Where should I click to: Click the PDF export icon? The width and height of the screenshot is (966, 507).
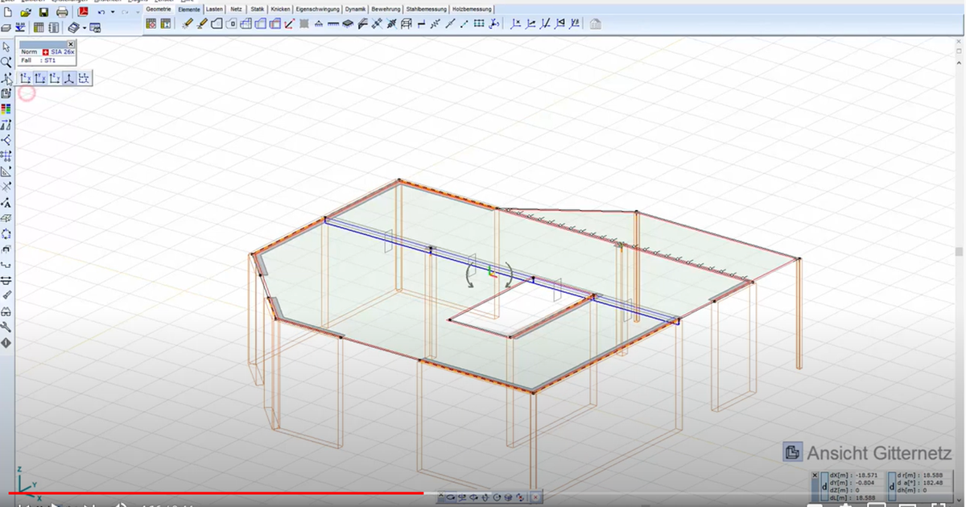82,13
